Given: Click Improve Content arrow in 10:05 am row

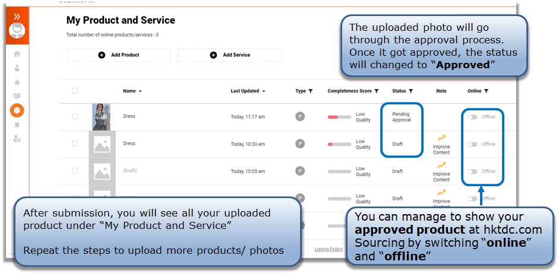Looking at the screenshot, I should pos(441,165).
